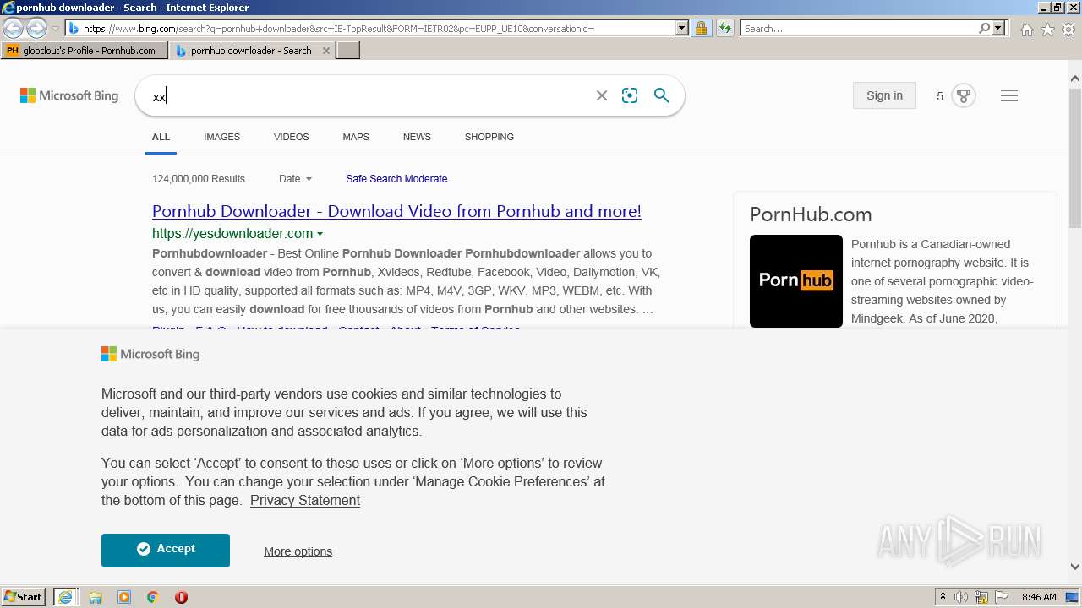Click the 8:46 AM system clock

[1039, 597]
